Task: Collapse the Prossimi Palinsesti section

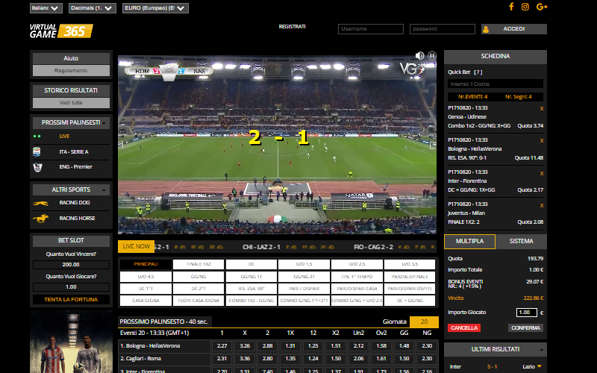Action: point(104,122)
